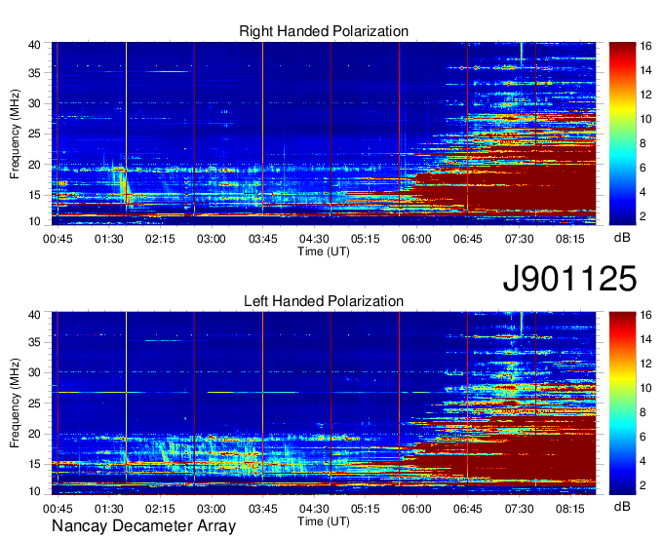Select the J901125 observation label
Image resolution: width=663 pixels, height=538 pixels.
(569, 279)
